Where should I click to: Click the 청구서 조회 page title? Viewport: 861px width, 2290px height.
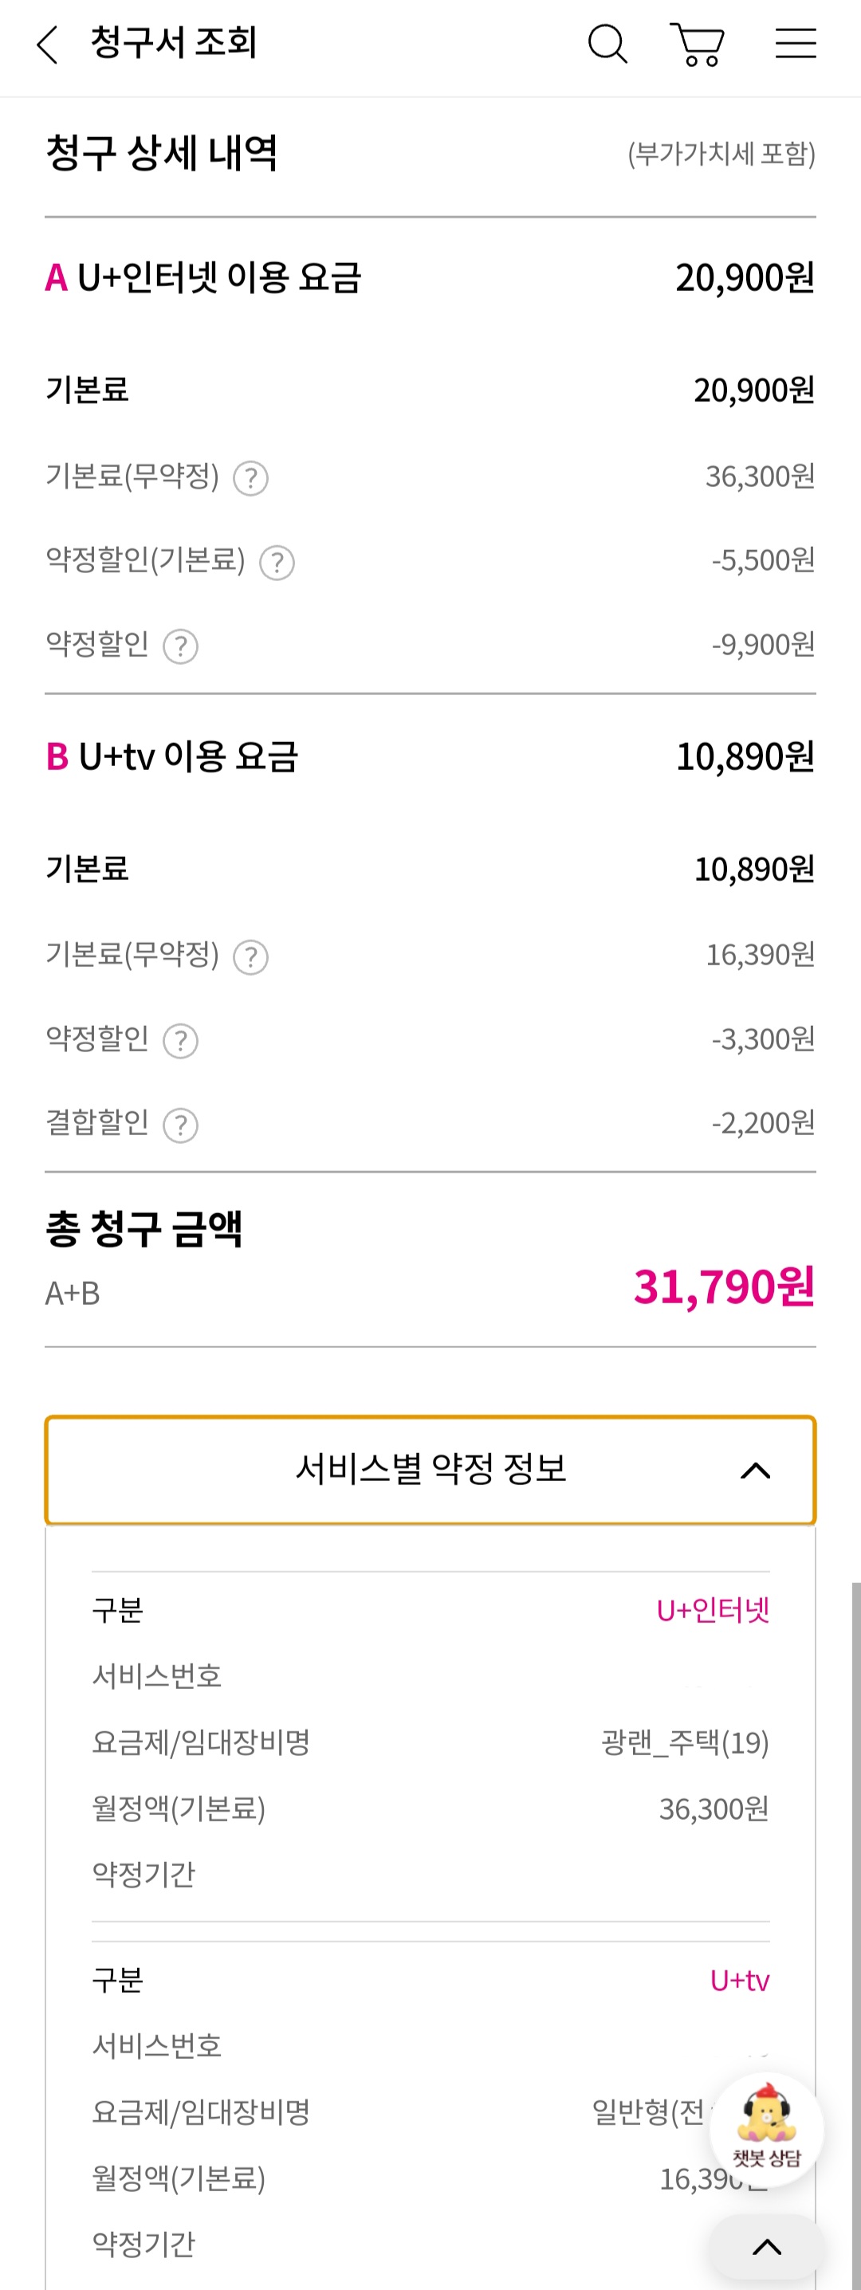pyautogui.click(x=175, y=43)
